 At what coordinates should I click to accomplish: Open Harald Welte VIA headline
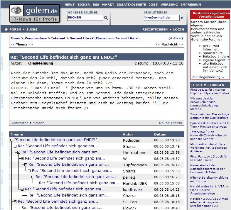click(209, 190)
